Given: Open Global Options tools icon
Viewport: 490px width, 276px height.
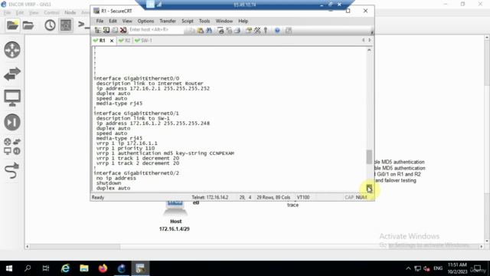Looking at the screenshot, I should click(257, 30).
